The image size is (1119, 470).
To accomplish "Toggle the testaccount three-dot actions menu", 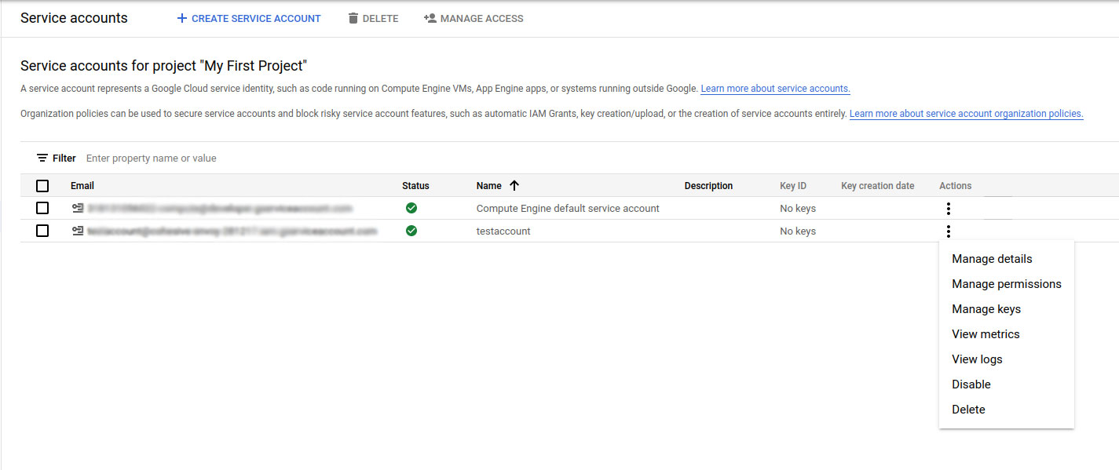I will [949, 231].
